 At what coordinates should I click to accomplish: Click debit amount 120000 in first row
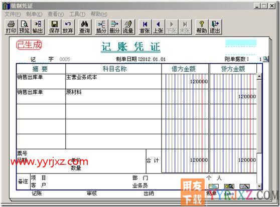(x=199, y=82)
